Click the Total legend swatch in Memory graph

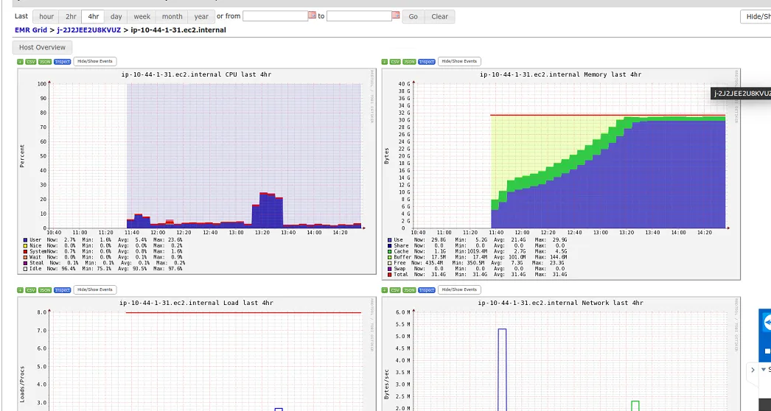(x=390, y=274)
